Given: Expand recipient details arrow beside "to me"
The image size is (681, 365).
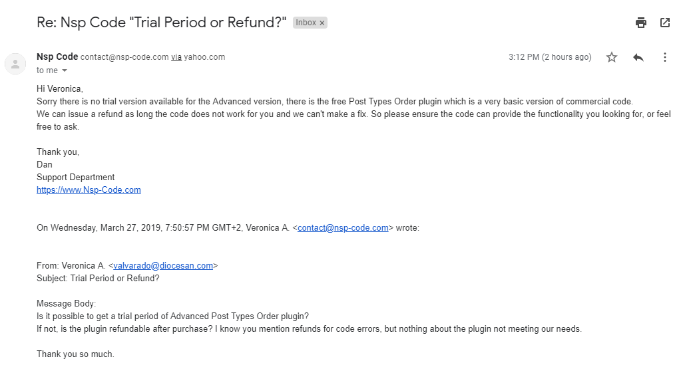Looking at the screenshot, I should point(65,70).
